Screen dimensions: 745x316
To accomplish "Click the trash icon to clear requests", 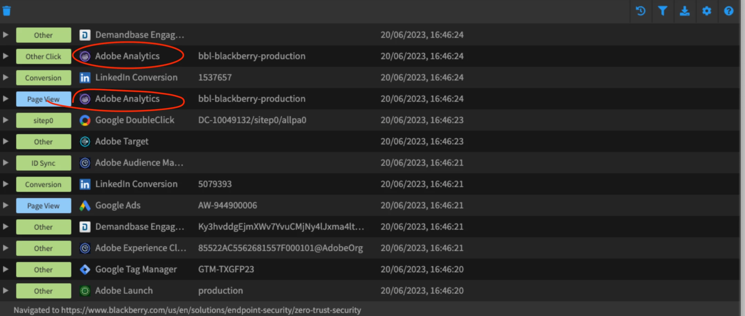I will point(7,11).
